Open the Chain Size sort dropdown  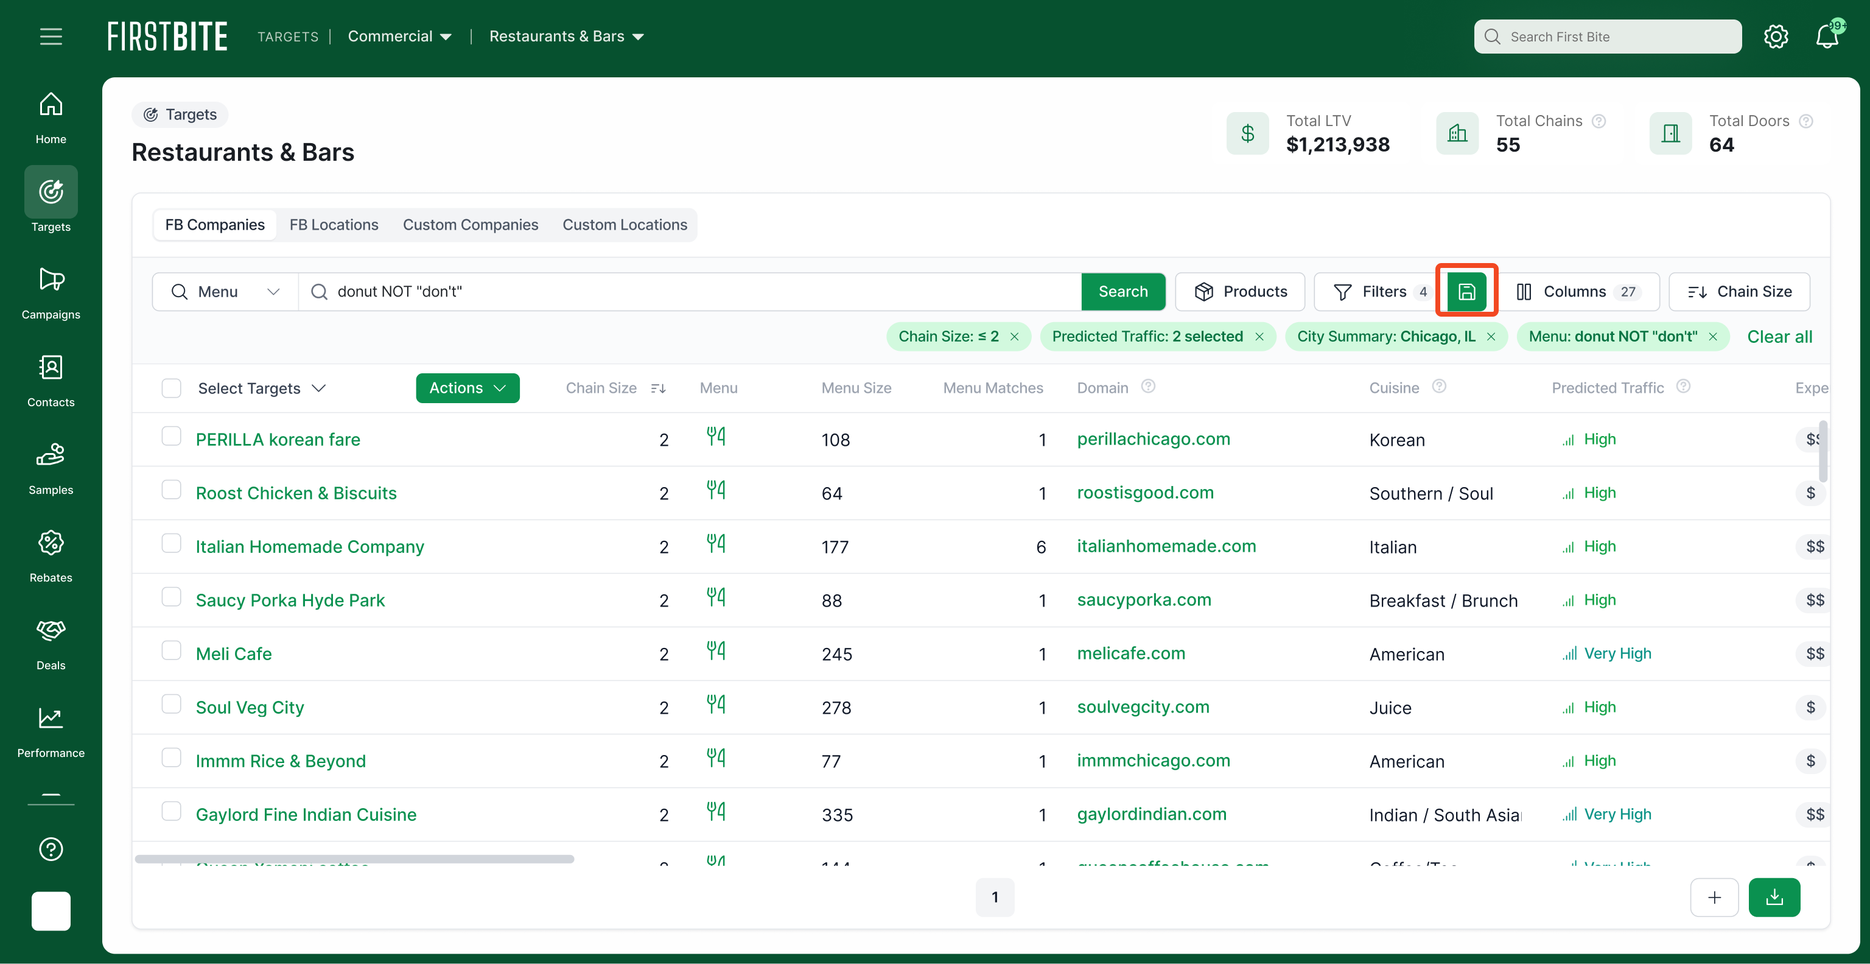tap(1739, 291)
